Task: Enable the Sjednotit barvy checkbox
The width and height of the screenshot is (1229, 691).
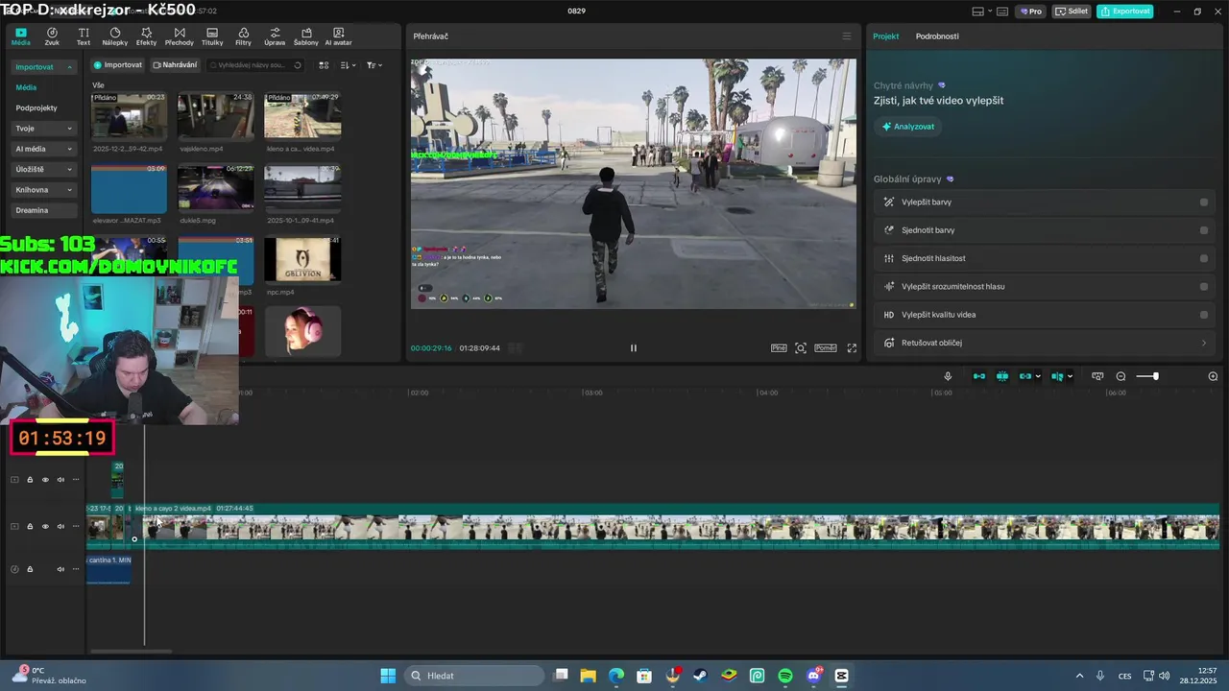Action: [1204, 230]
